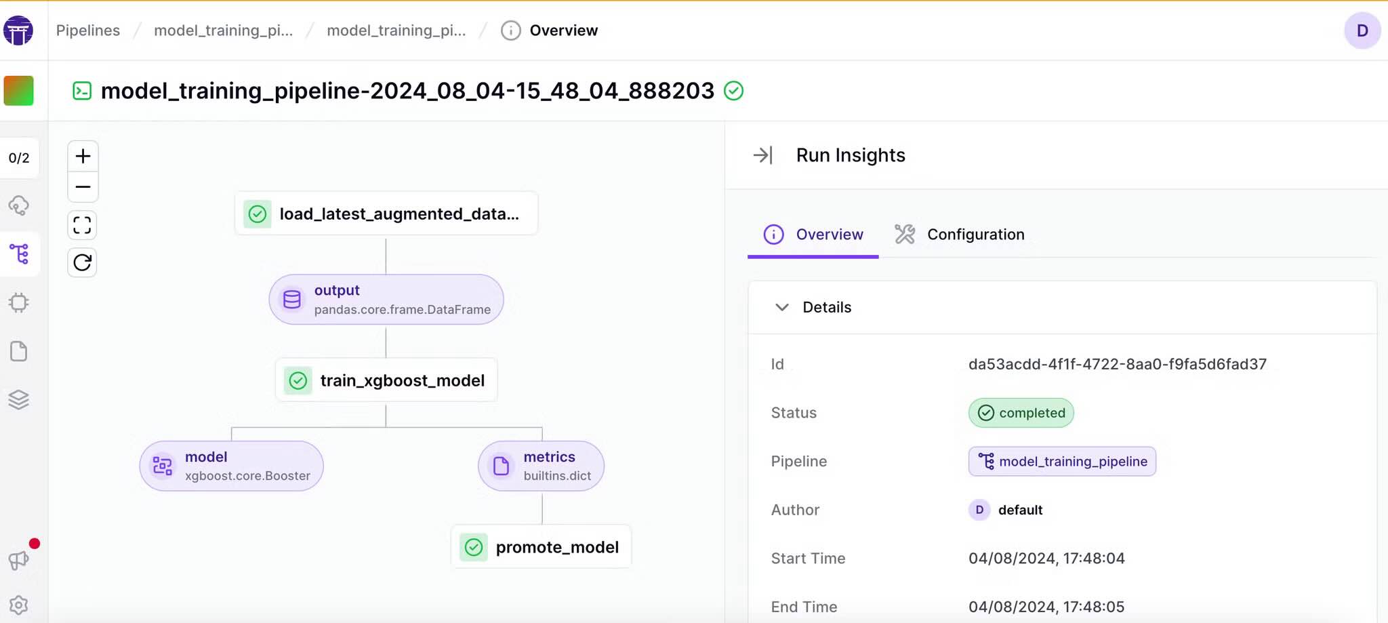This screenshot has width=1388, height=623.
Task: Select the train_xgboost_model step node
Action: pyautogui.click(x=386, y=380)
